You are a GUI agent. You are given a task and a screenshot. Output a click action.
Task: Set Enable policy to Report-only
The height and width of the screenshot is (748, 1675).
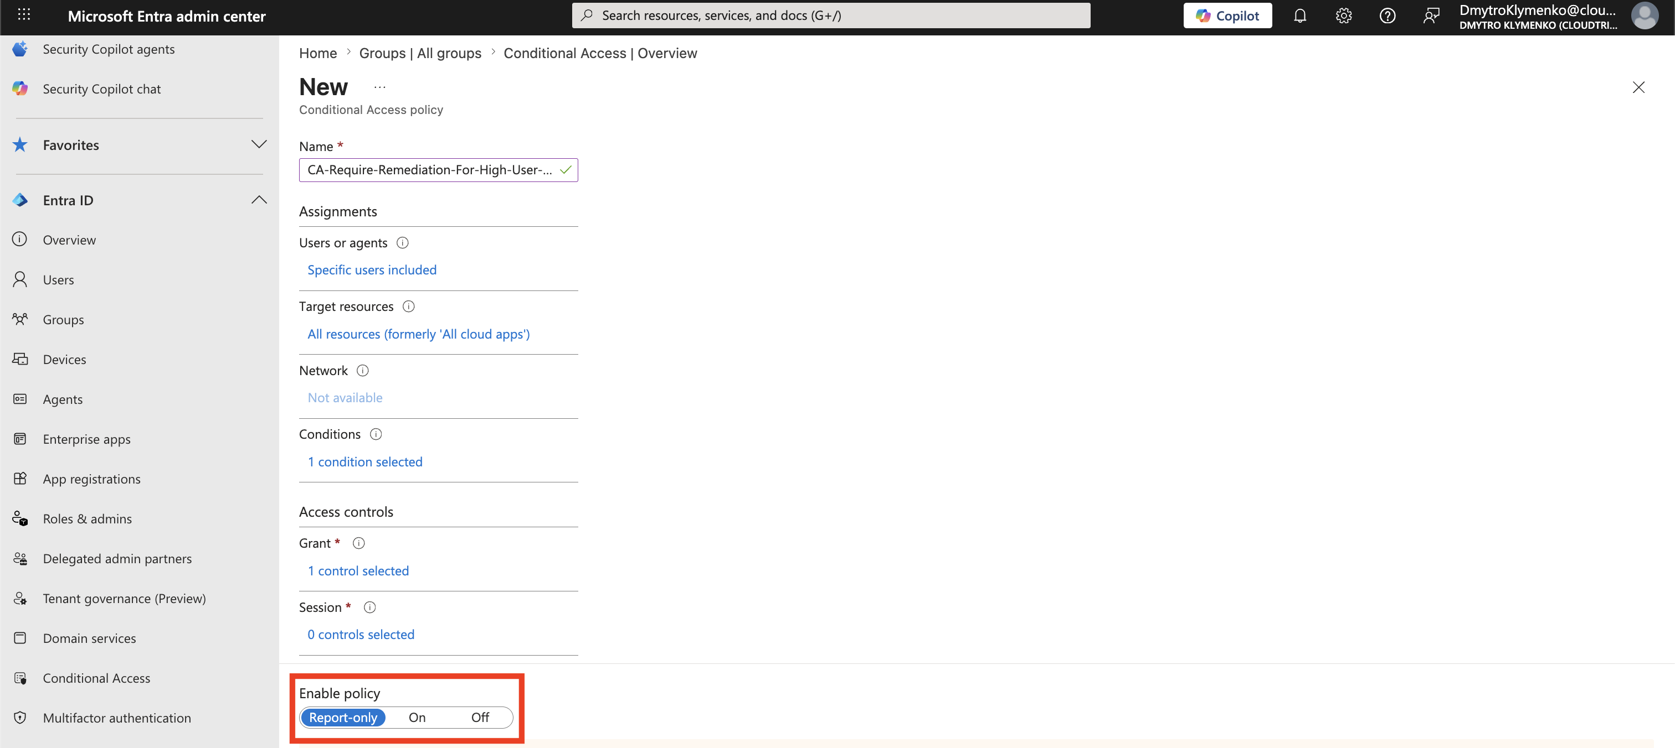[x=343, y=718]
